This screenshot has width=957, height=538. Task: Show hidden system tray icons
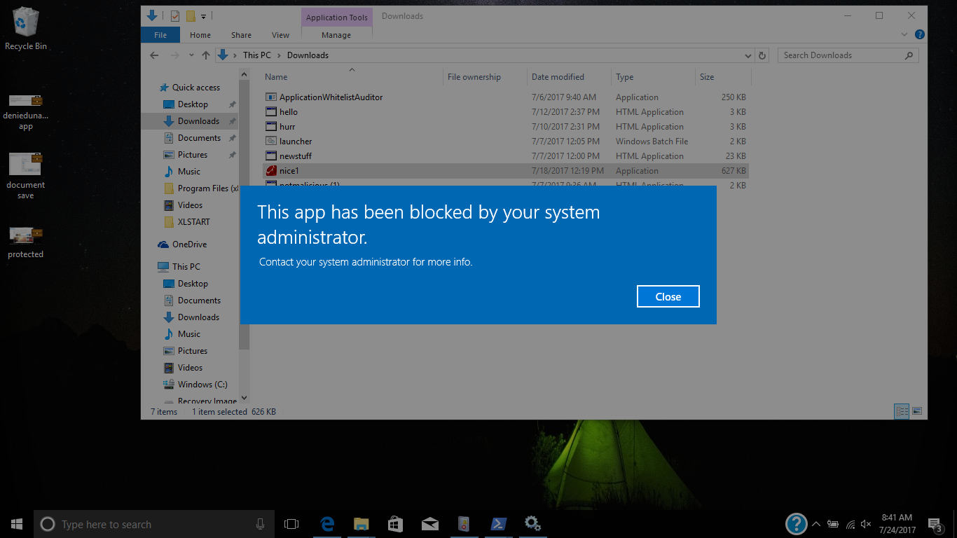[816, 524]
